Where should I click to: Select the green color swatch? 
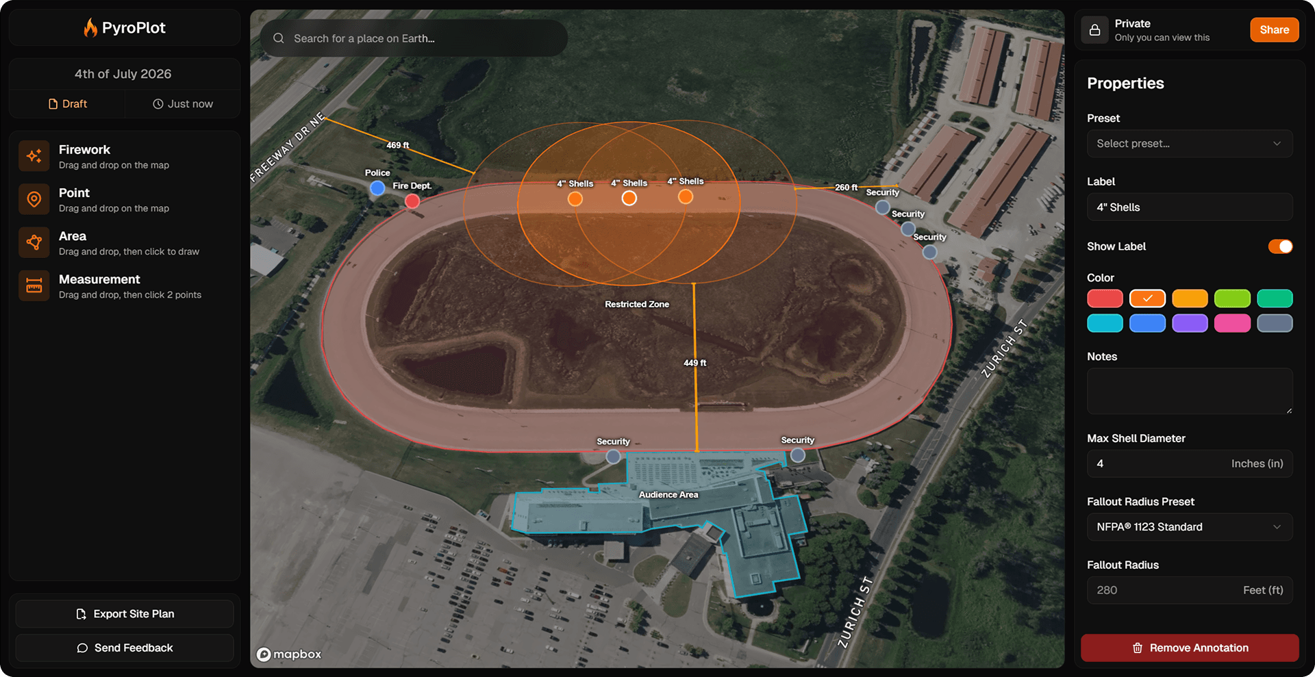pos(1232,298)
